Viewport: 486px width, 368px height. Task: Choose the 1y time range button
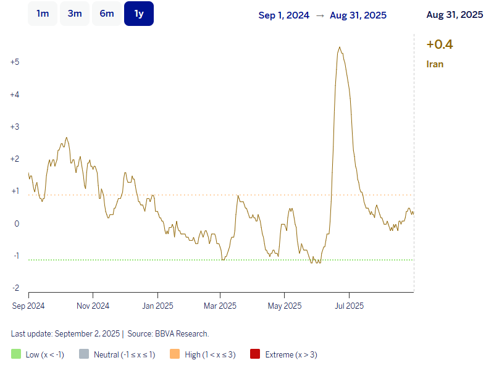139,14
